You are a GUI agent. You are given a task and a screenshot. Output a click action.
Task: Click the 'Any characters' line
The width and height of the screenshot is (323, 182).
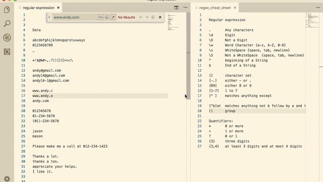231,30
